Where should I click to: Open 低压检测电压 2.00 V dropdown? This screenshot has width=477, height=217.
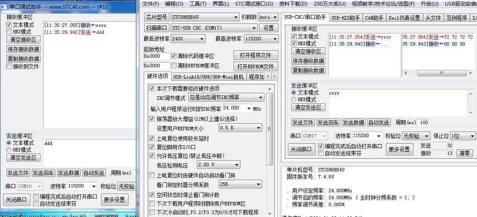pyautogui.click(x=218, y=164)
